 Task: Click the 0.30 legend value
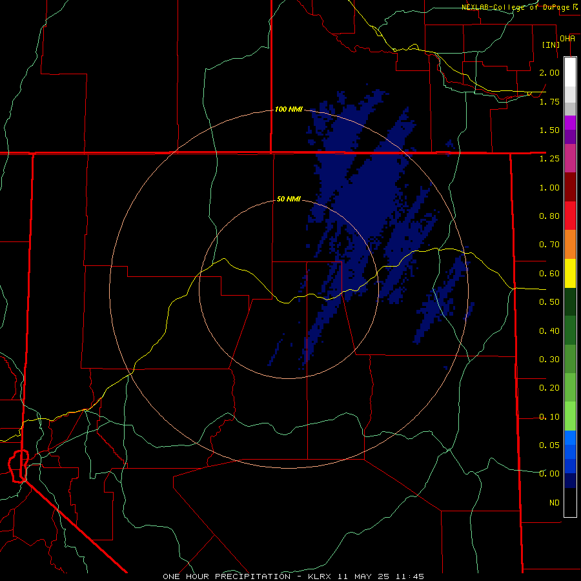point(549,360)
